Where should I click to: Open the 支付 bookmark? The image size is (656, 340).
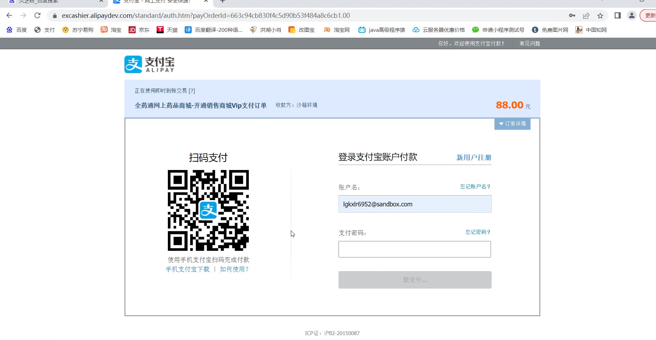click(45, 30)
